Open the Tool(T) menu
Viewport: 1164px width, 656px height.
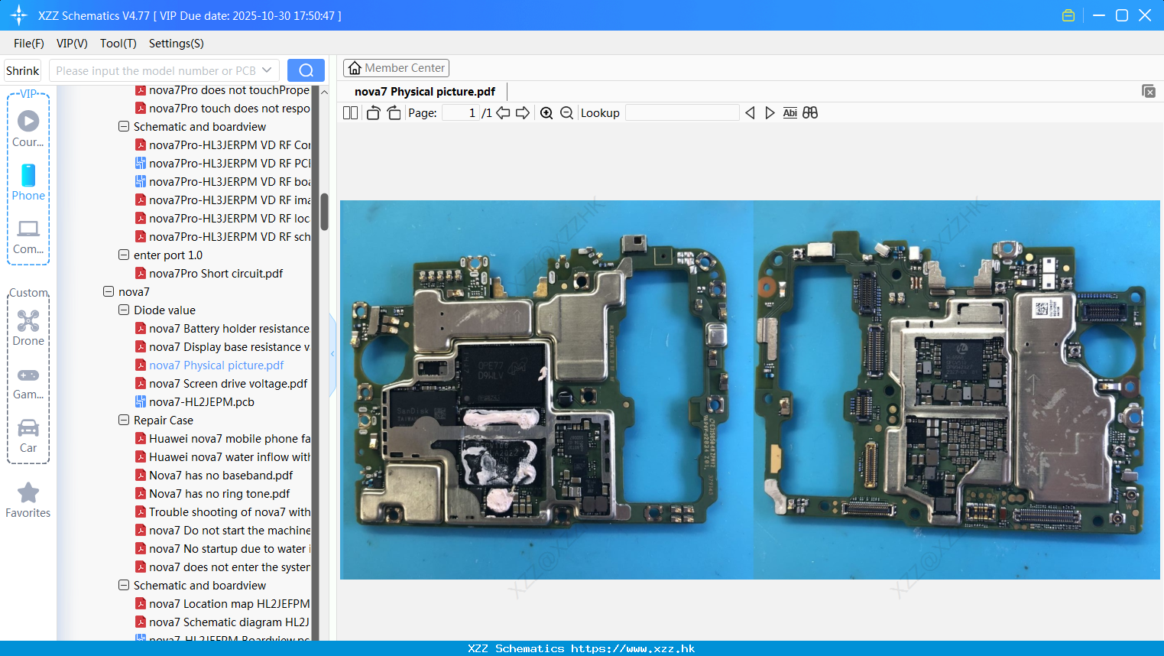click(x=118, y=44)
